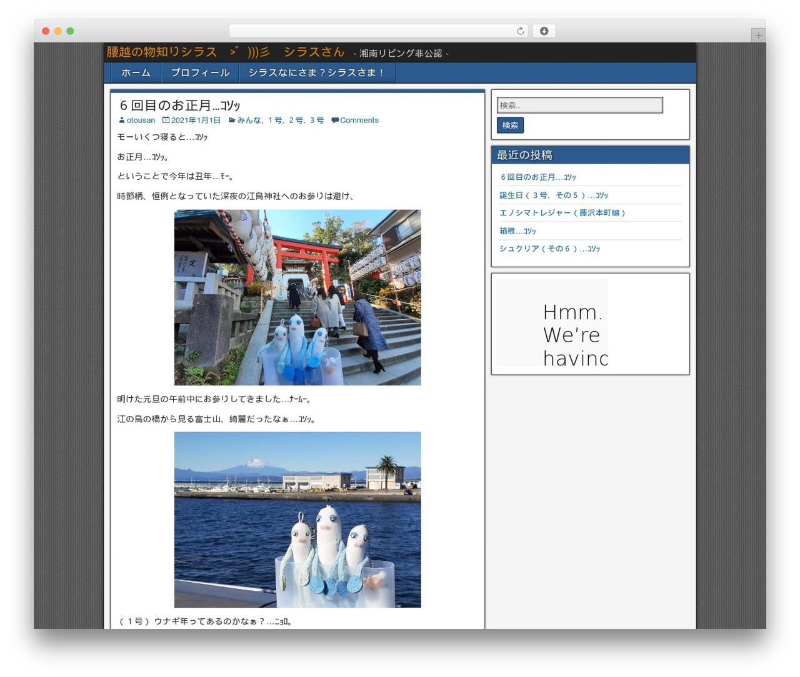
Task: Open the date link 2021年1月1日
Action: pos(196,121)
